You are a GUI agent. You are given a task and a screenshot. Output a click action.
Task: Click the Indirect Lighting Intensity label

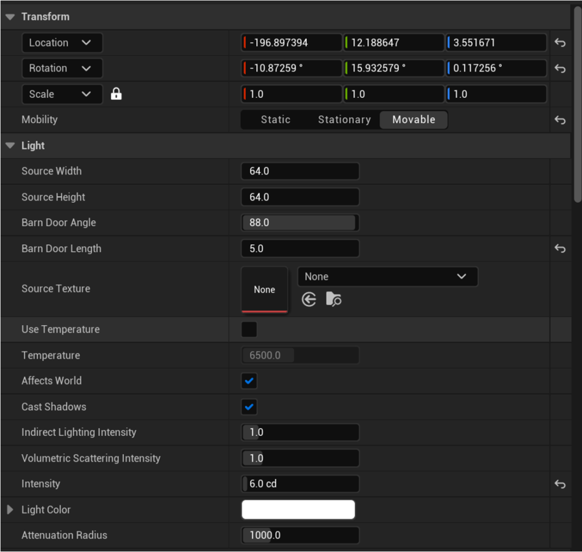click(x=78, y=433)
